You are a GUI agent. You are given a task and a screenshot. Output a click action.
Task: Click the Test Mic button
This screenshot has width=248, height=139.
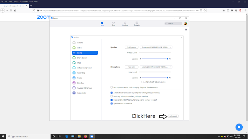click(x=131, y=67)
